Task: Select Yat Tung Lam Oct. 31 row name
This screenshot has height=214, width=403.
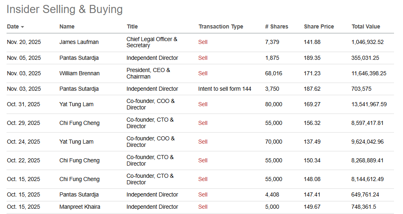Action: pyautogui.click(x=76, y=104)
